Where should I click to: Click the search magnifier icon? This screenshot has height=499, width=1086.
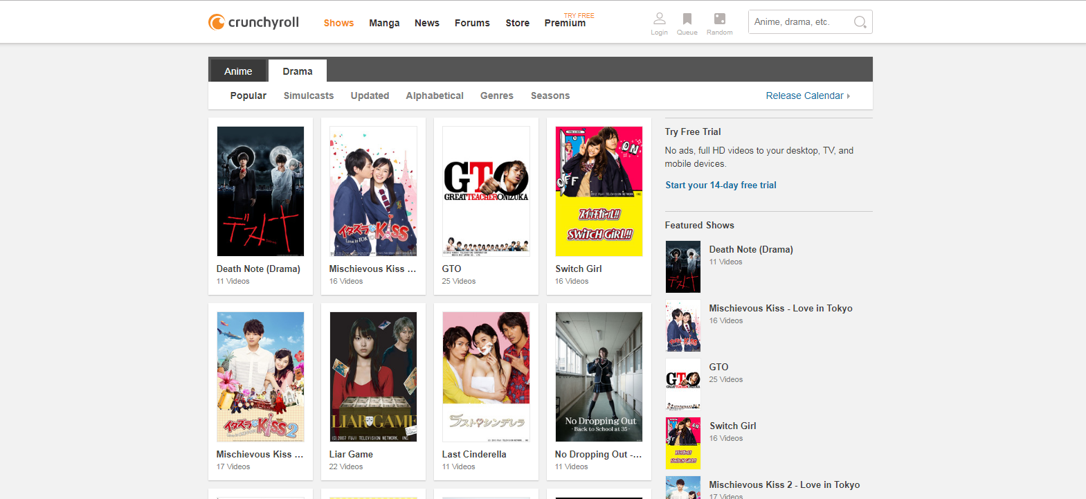click(x=860, y=22)
